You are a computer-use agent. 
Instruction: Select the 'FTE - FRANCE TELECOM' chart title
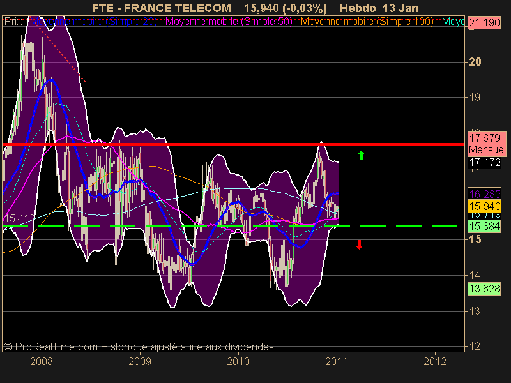tap(162, 8)
